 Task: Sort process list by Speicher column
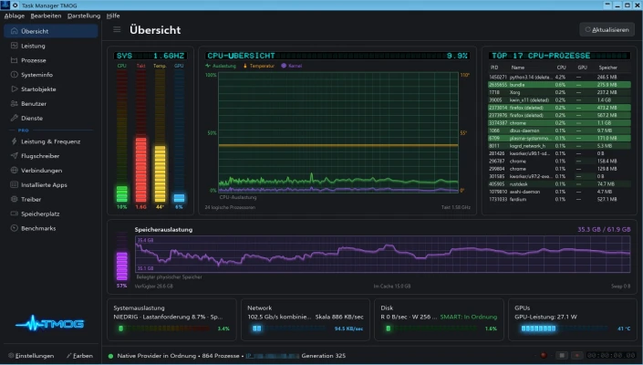pyautogui.click(x=607, y=68)
